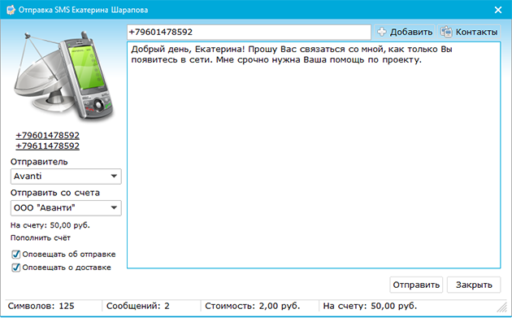This screenshot has width=512, height=318.
Task: Click the SMS app icon in title bar
Action: (x=11, y=10)
